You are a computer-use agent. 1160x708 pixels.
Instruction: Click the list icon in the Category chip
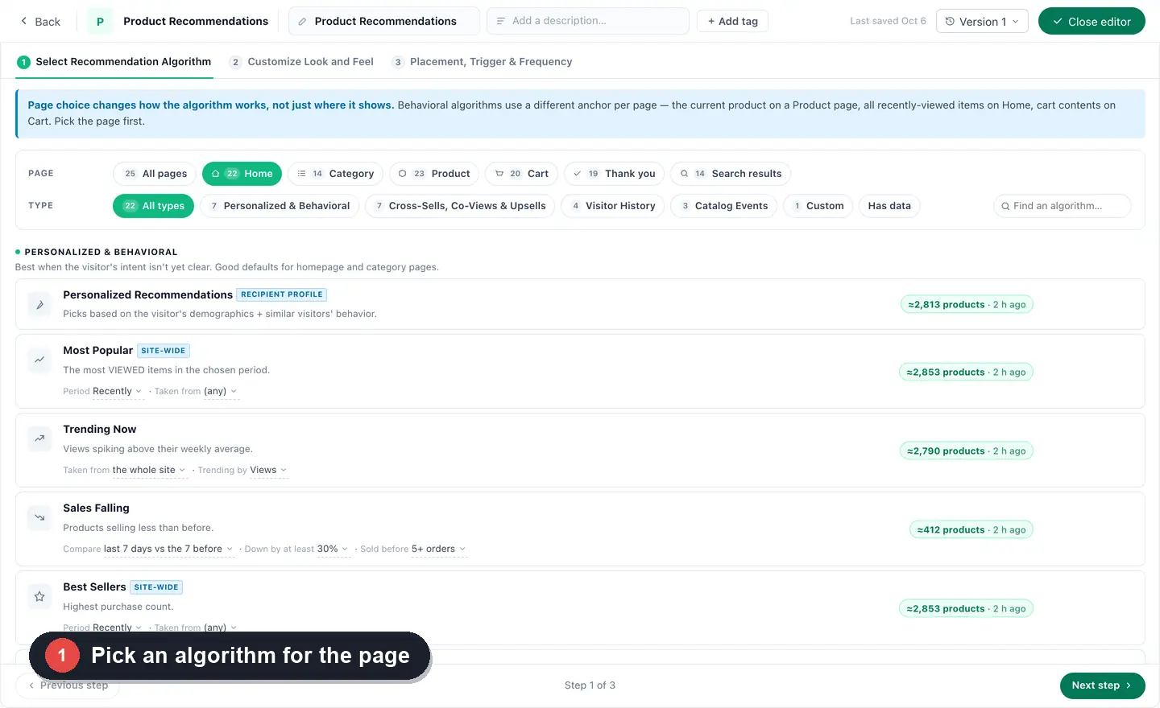click(x=301, y=174)
